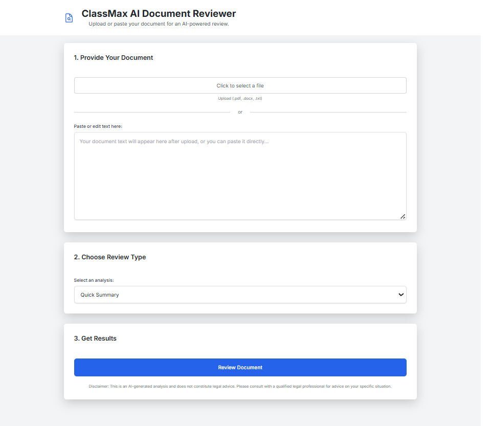
Task: Click the '1. Provide Your Document' heading
Action: click(114, 58)
